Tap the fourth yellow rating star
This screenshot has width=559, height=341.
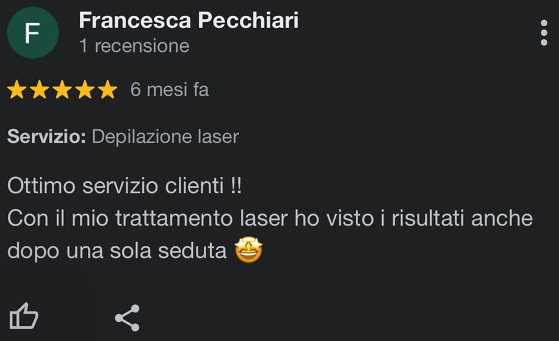(85, 90)
